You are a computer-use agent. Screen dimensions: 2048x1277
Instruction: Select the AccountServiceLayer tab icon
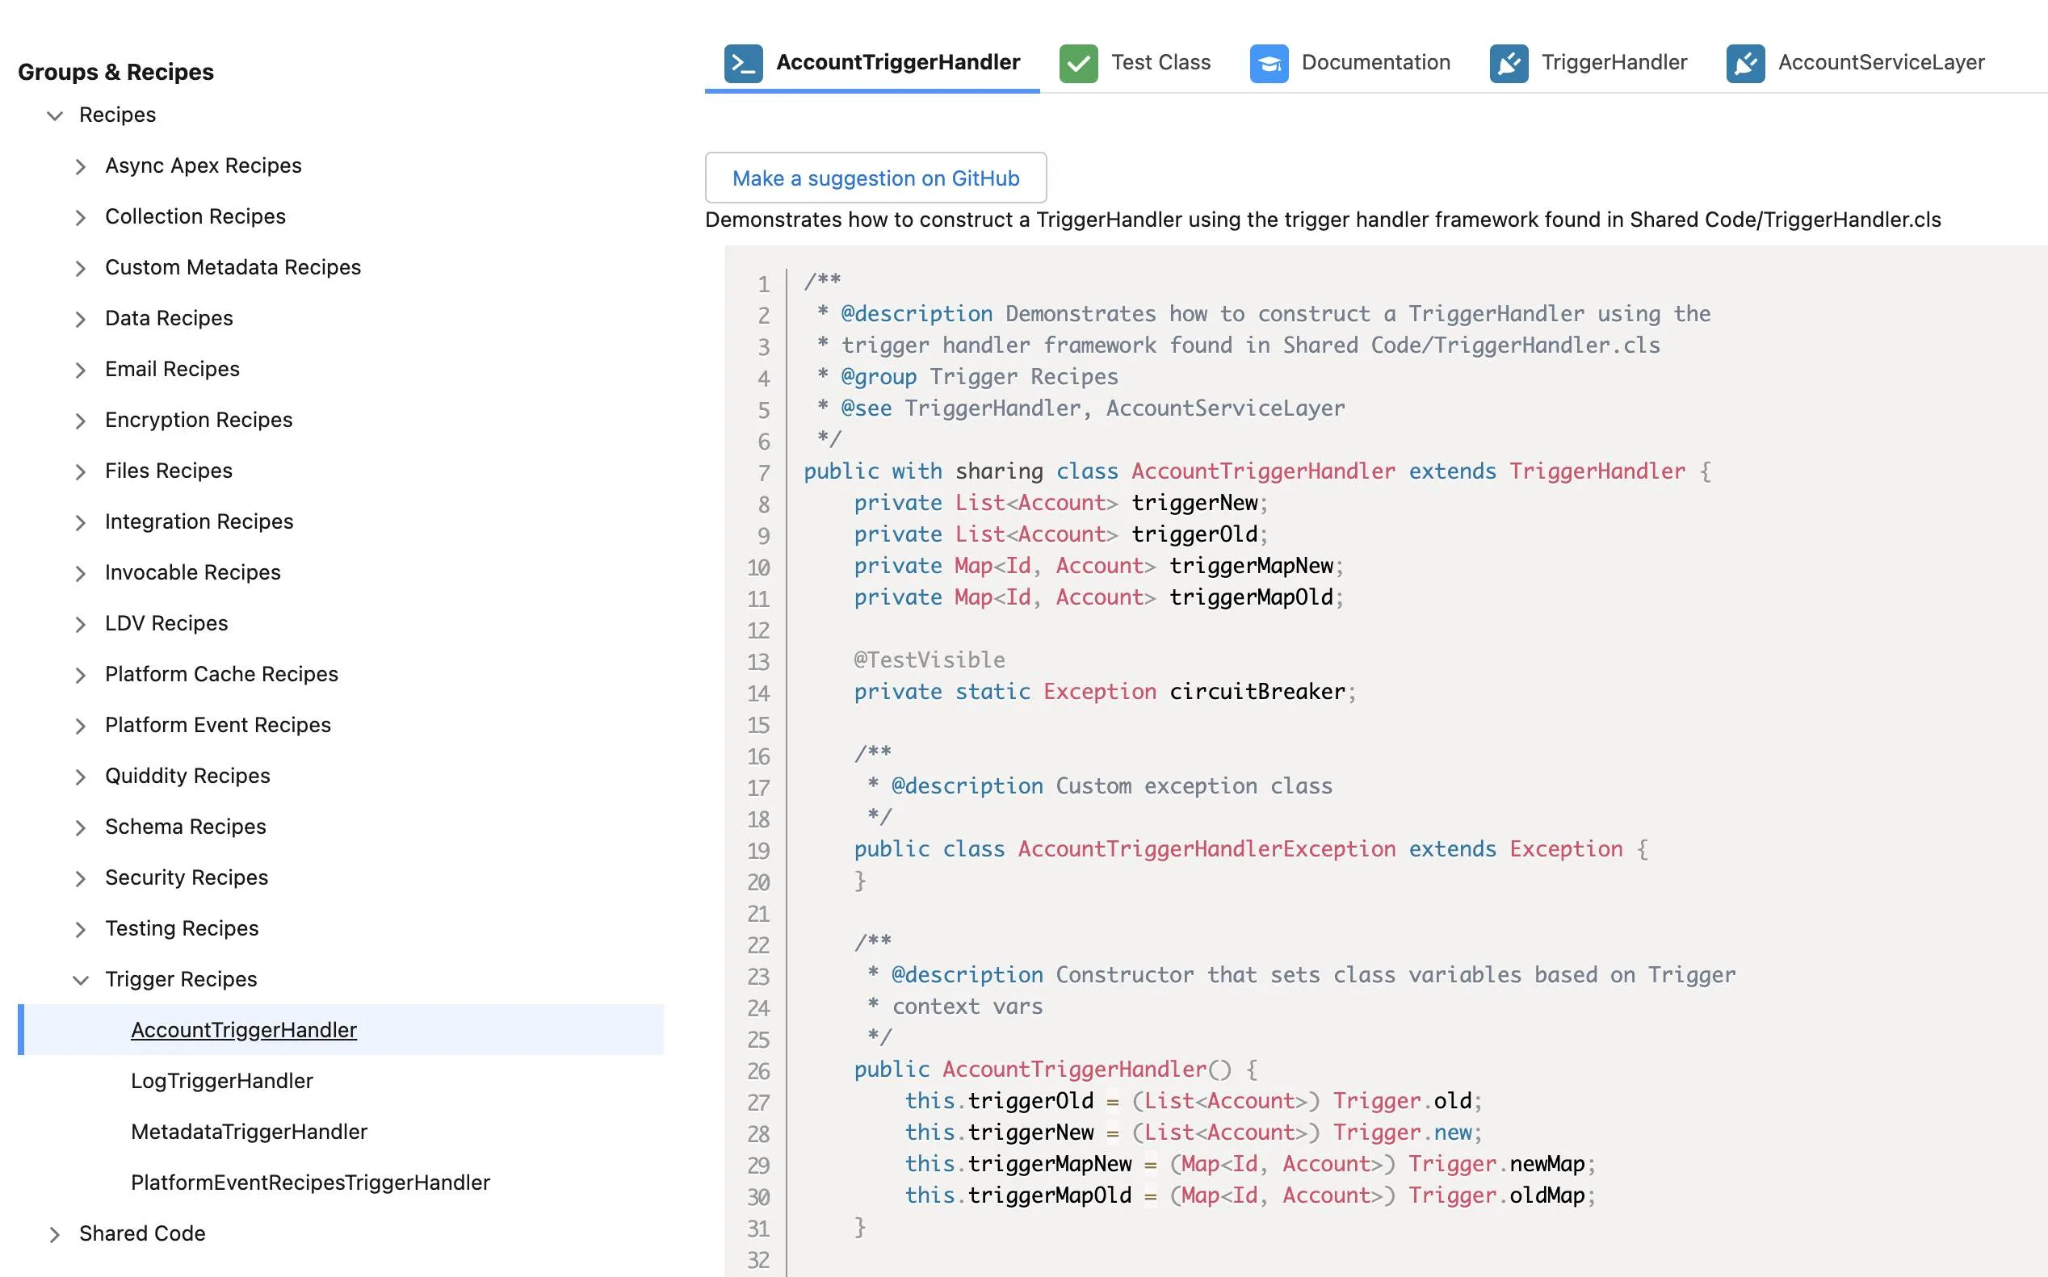click(1745, 62)
